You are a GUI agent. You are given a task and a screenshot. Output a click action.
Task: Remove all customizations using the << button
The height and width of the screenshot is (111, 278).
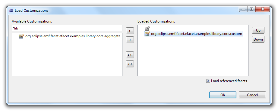tap(130, 64)
